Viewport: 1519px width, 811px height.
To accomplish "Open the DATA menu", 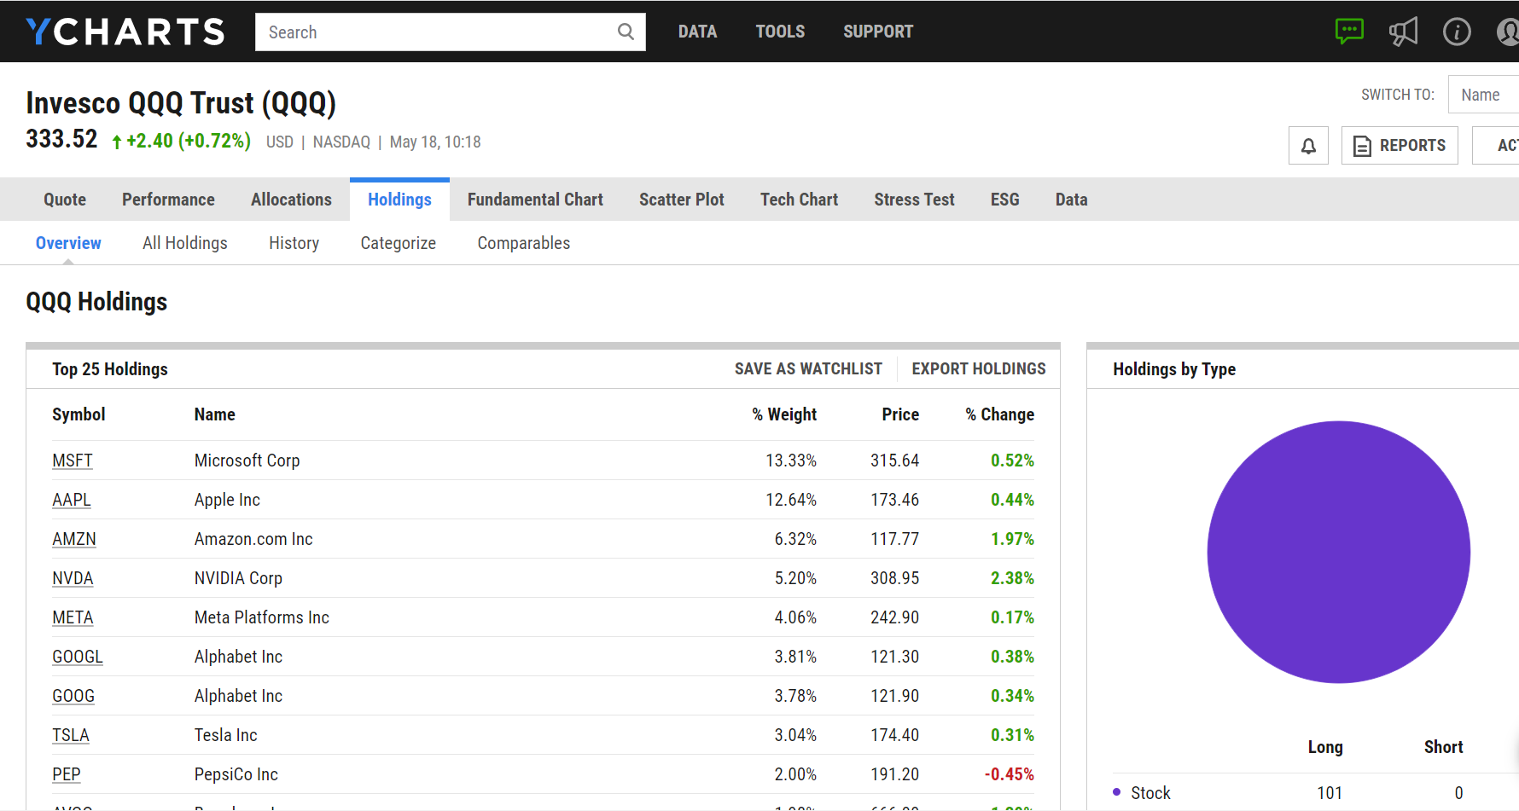I will tap(697, 32).
